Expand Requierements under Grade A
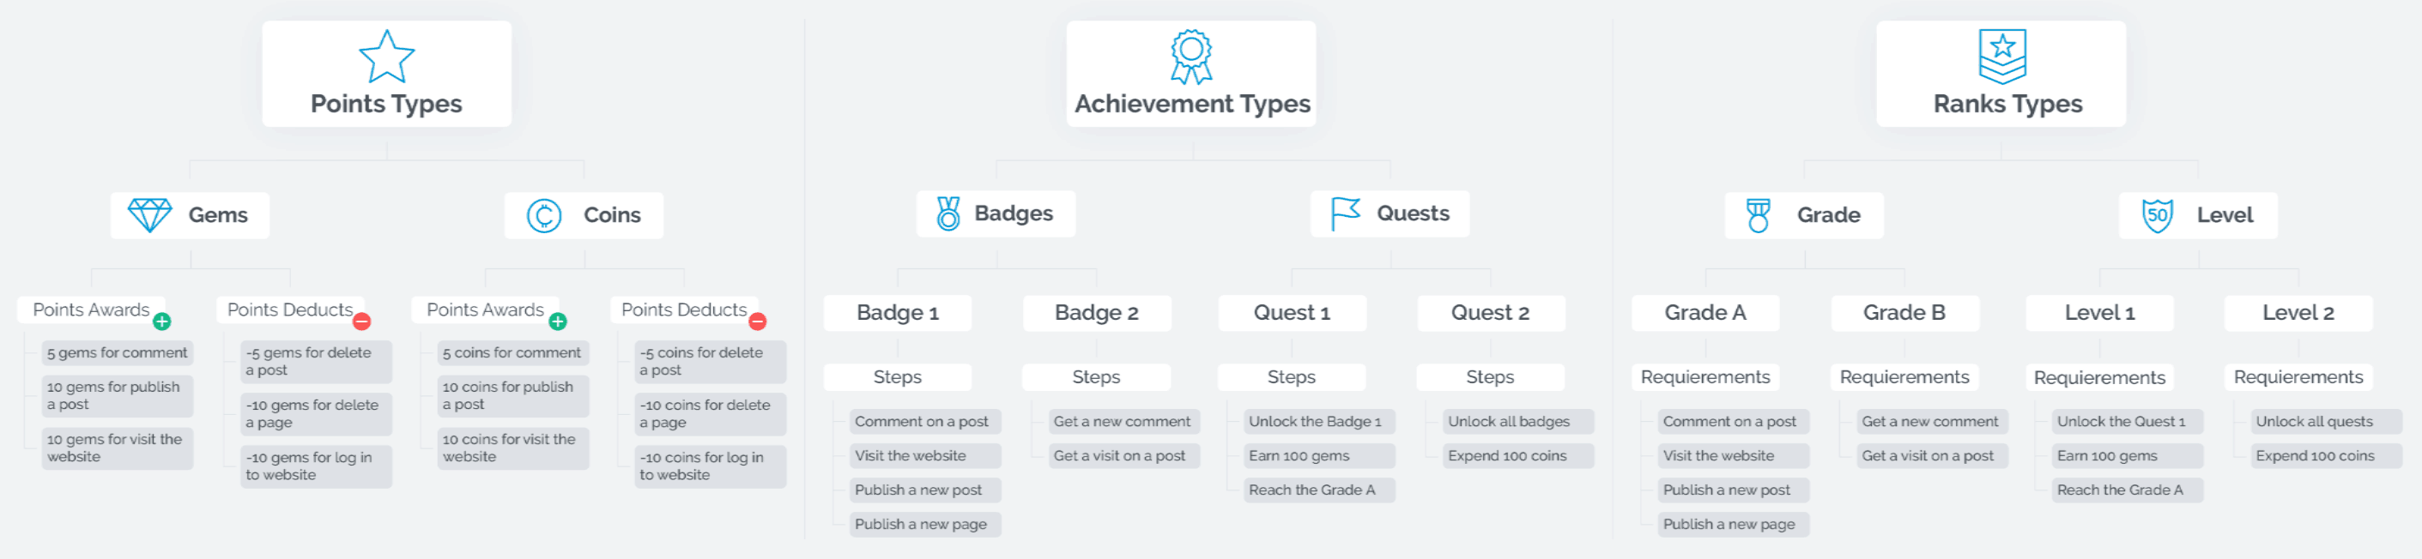Viewport: 2422px width, 559px height. [1704, 376]
